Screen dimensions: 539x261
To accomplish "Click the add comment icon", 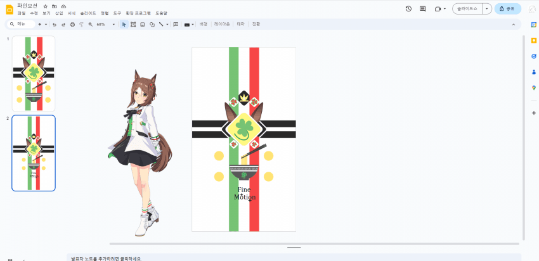I will [176, 24].
